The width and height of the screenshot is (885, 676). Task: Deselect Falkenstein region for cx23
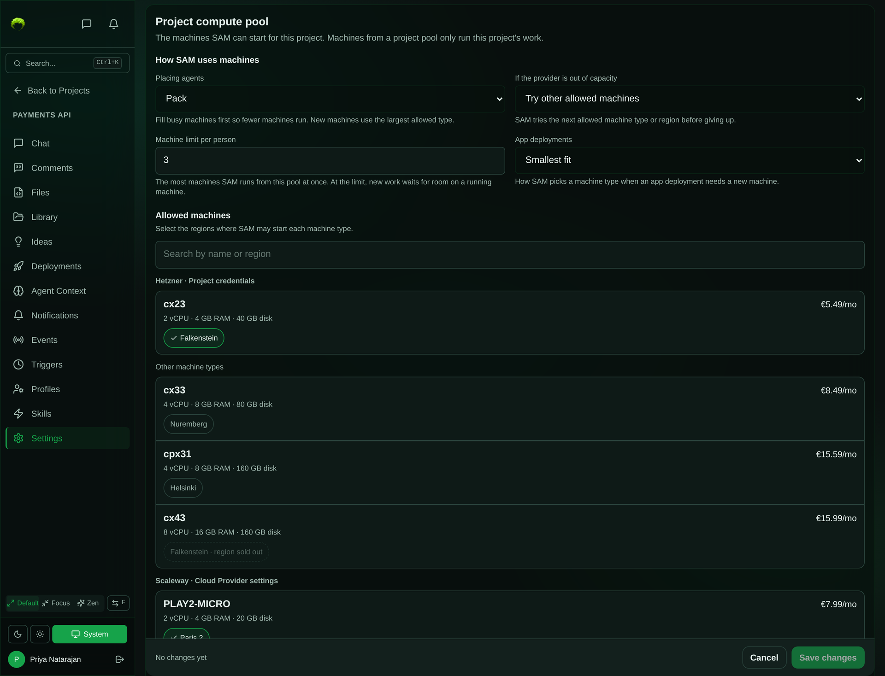pyautogui.click(x=194, y=338)
